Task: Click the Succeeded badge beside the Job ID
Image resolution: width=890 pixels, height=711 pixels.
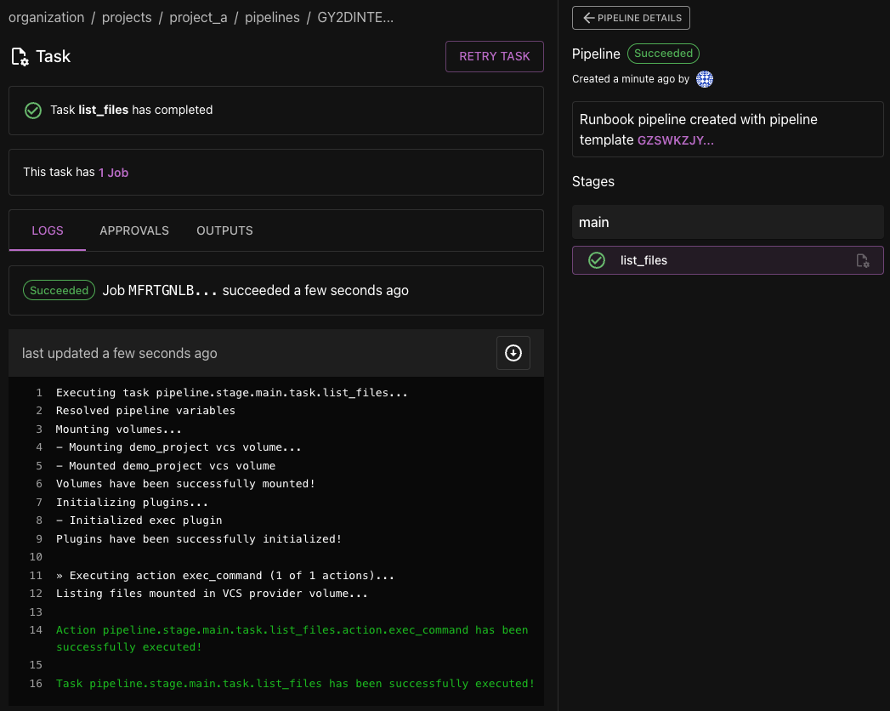Action: 60,291
